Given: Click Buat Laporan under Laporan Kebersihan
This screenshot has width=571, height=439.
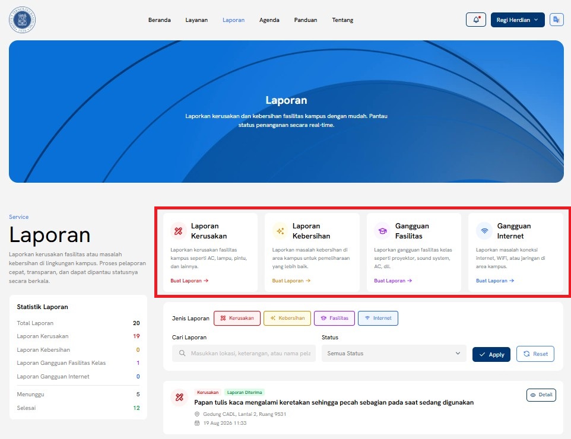Looking at the screenshot, I should coord(291,281).
